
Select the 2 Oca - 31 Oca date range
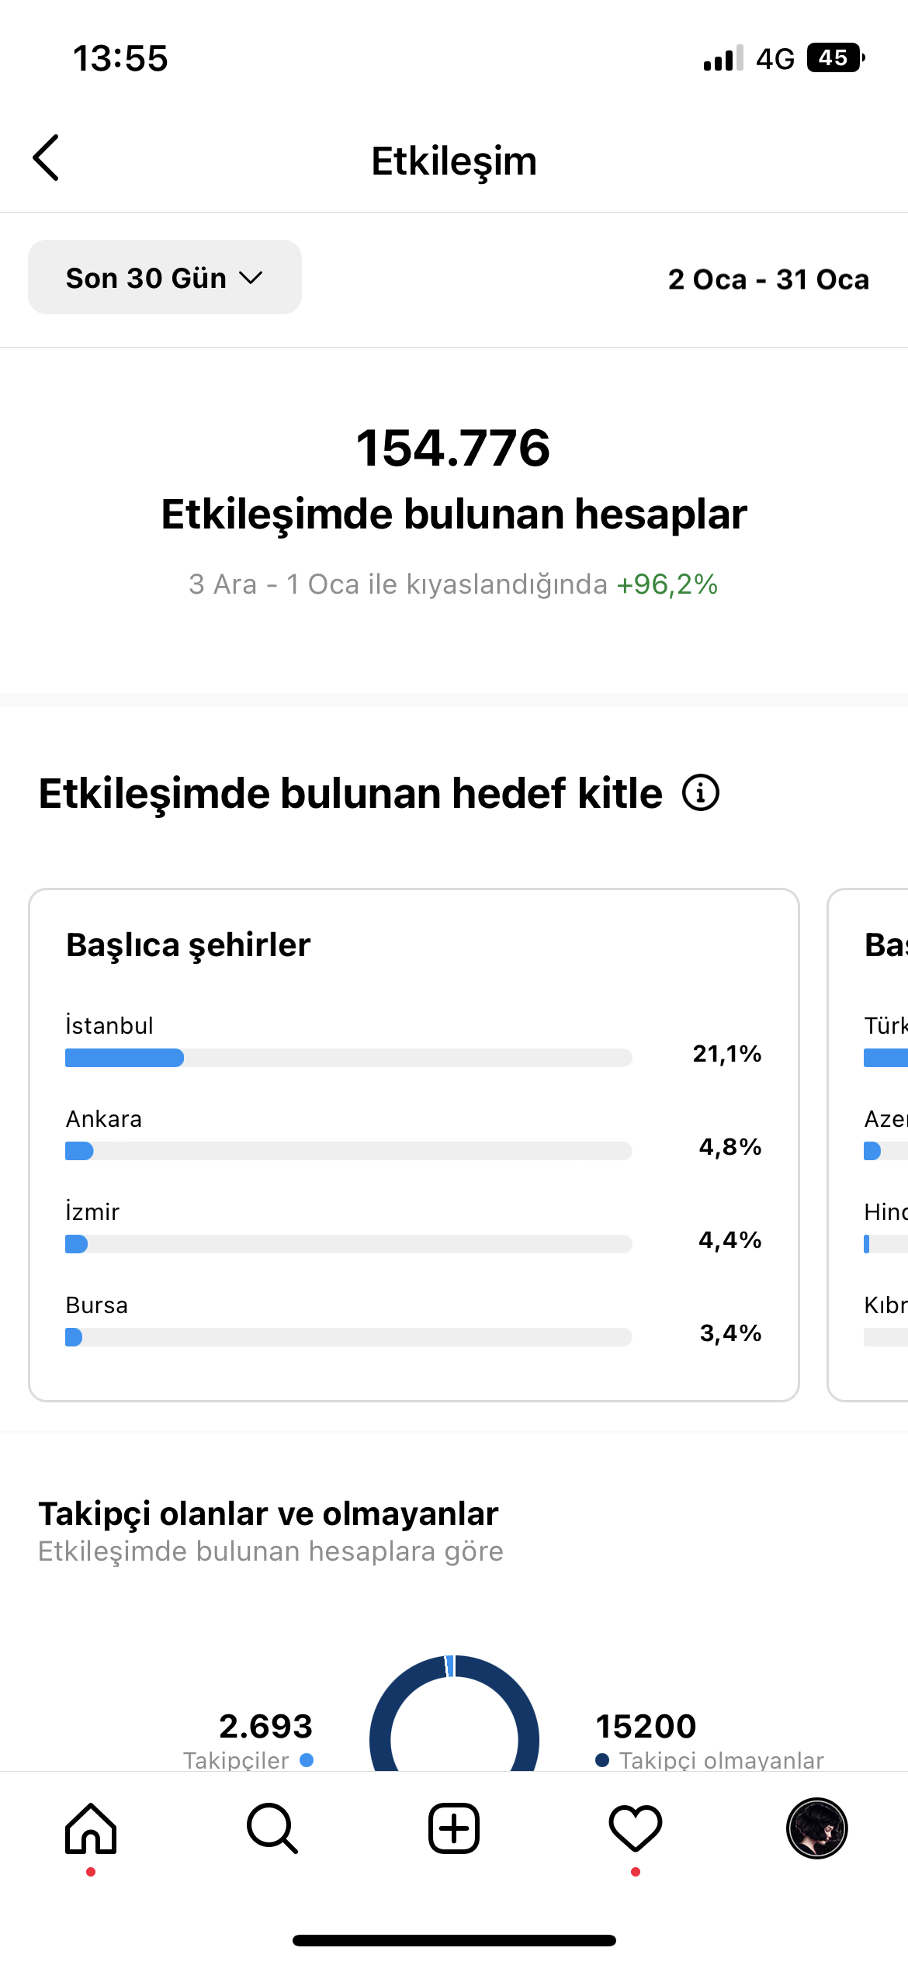point(768,279)
